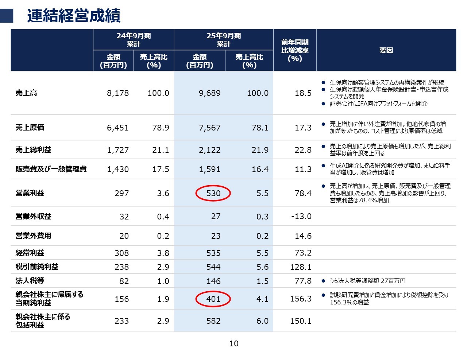Select the 親会社株主に係る包括利益 row label
The height and width of the screenshot is (350, 467).
pos(43,320)
